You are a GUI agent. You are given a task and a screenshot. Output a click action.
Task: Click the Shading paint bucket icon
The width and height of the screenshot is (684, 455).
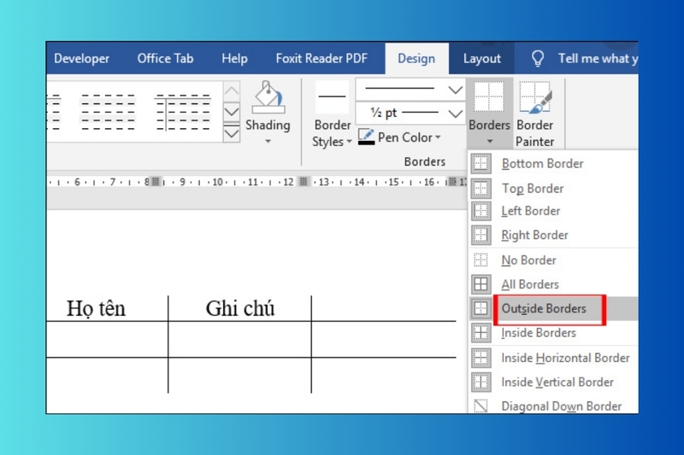[x=268, y=97]
